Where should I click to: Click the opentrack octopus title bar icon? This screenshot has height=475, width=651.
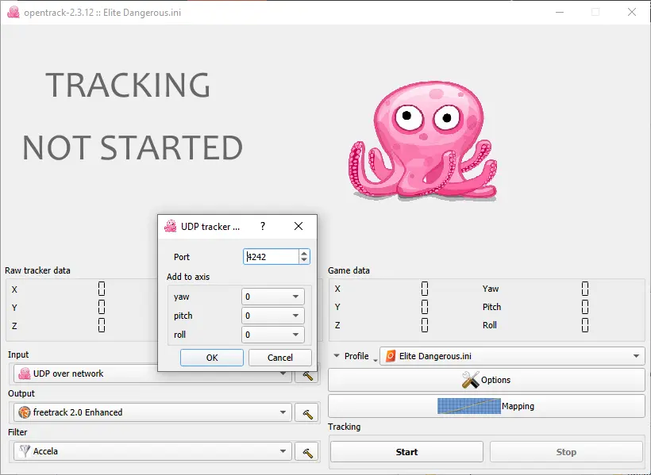click(x=13, y=12)
